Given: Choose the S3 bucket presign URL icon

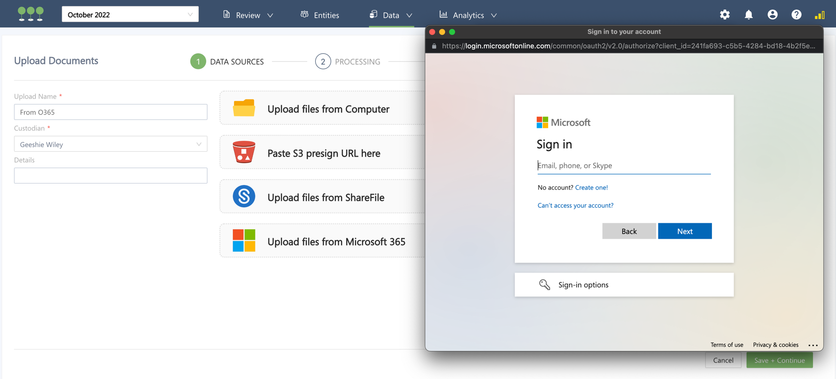Looking at the screenshot, I should coord(244,153).
